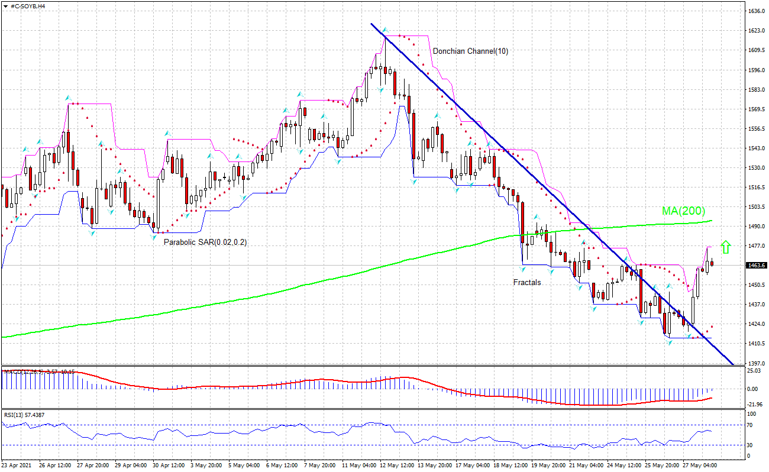Click the 23 Apr 2021 date on the time axis
The image size is (769, 472).
point(17,465)
